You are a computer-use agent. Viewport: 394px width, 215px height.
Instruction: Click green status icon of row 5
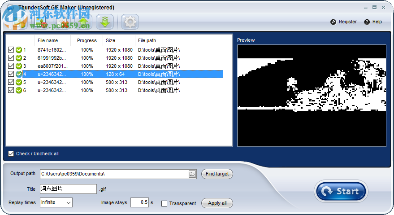coord(18,82)
